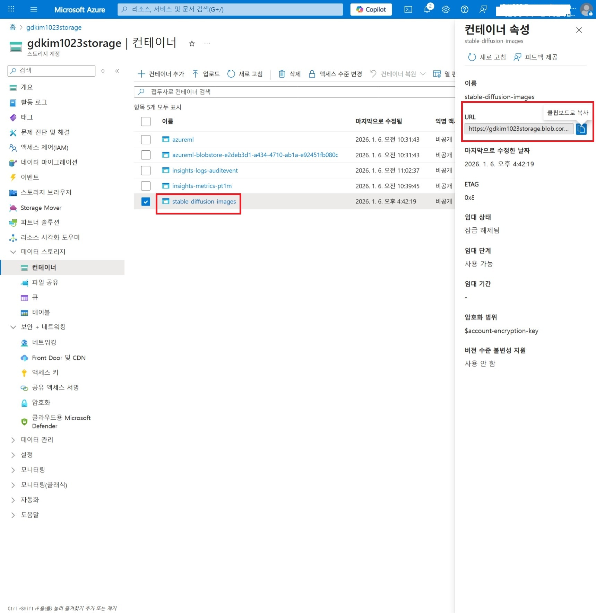This screenshot has width=596, height=613.
Task: Launch Cloud Shell from the top bar
Action: 408,9
